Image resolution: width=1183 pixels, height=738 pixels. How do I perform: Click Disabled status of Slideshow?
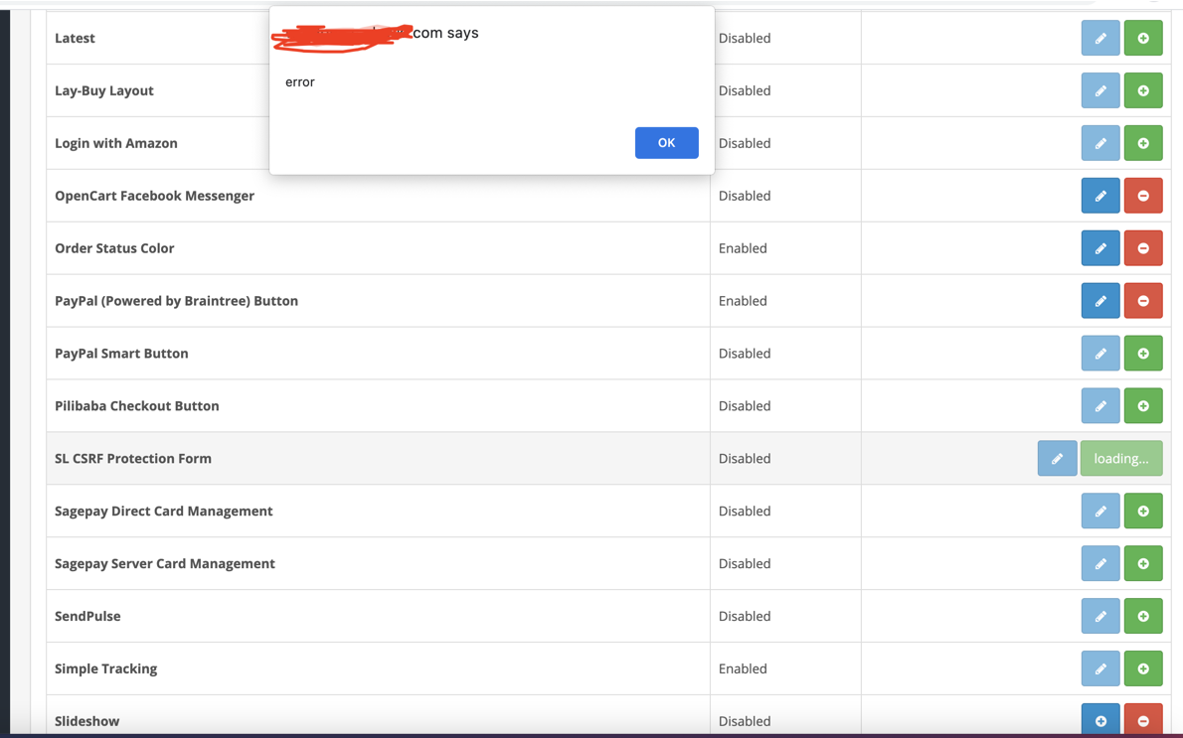(x=745, y=721)
